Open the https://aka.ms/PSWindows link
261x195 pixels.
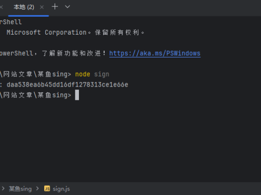(x=155, y=53)
